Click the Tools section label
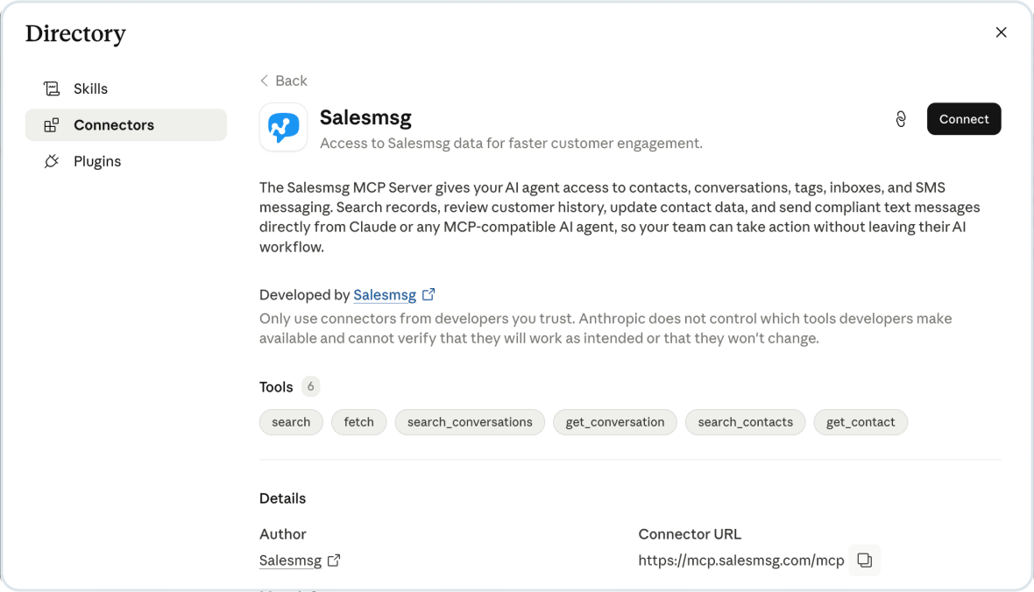 pyautogui.click(x=276, y=387)
